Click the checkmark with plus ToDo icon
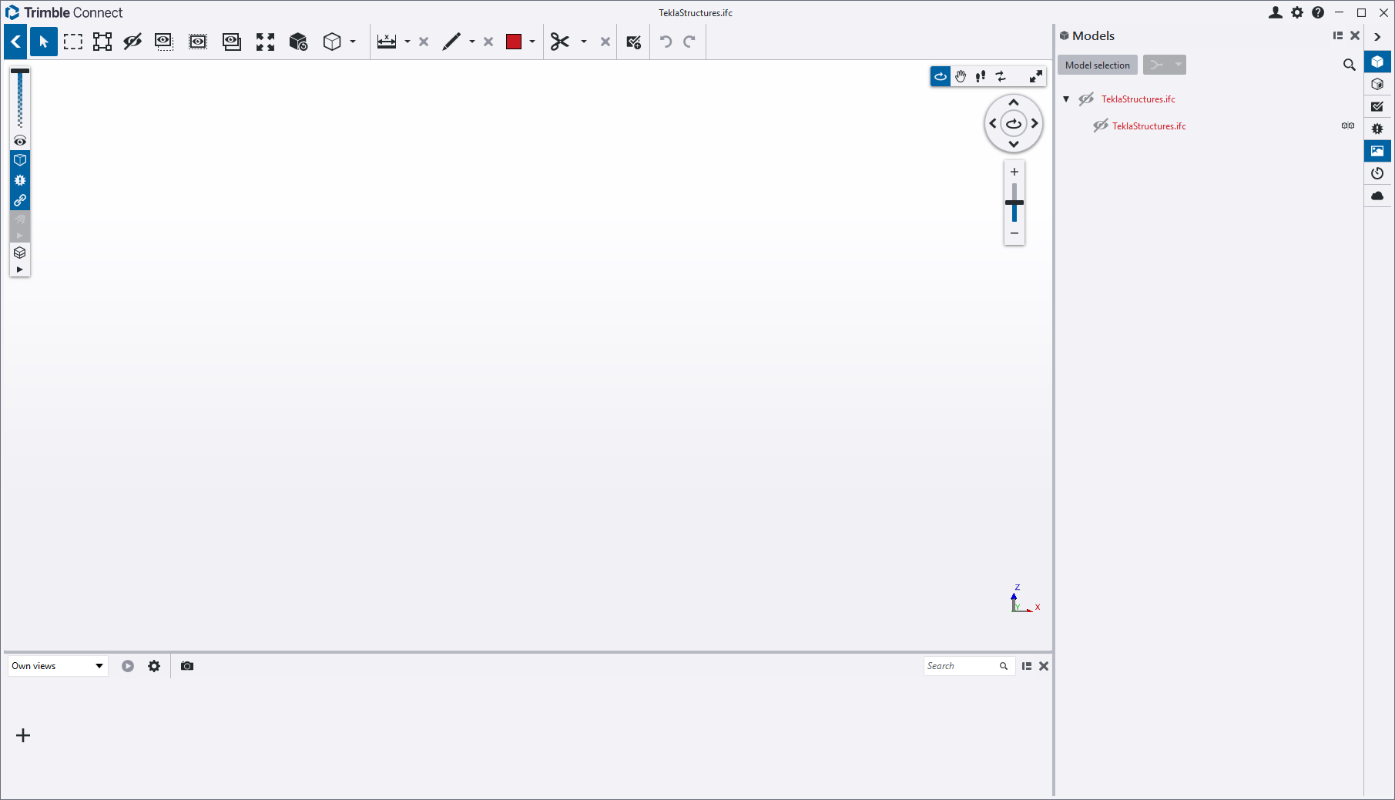This screenshot has width=1395, height=800. pyautogui.click(x=634, y=42)
